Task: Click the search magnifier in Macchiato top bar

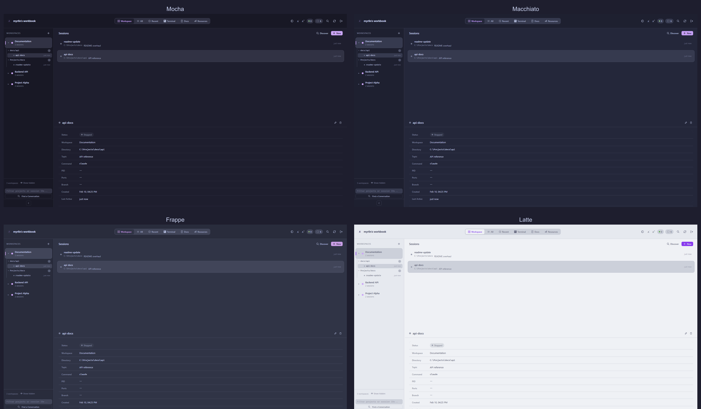Action: [x=678, y=21]
